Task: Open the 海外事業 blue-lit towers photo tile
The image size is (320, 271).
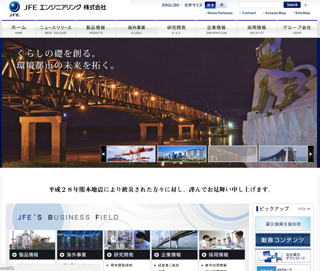Action: point(80,240)
